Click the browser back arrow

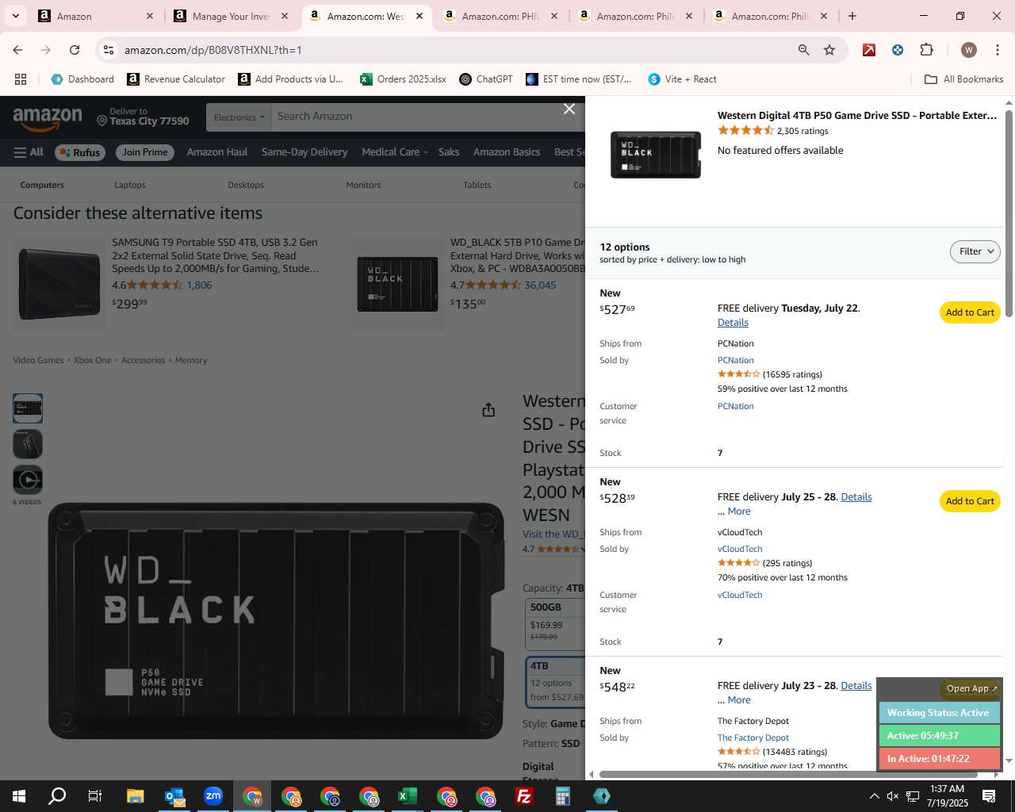[x=17, y=50]
